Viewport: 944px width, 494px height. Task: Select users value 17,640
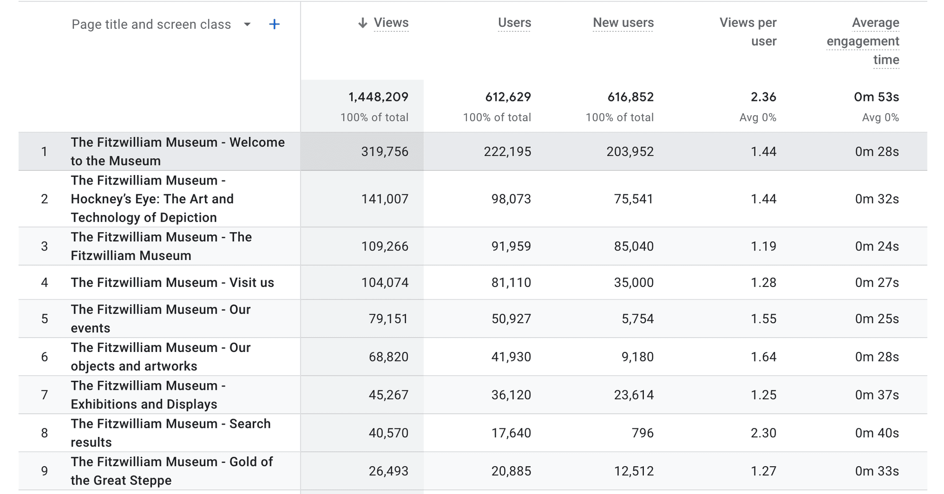[511, 433]
